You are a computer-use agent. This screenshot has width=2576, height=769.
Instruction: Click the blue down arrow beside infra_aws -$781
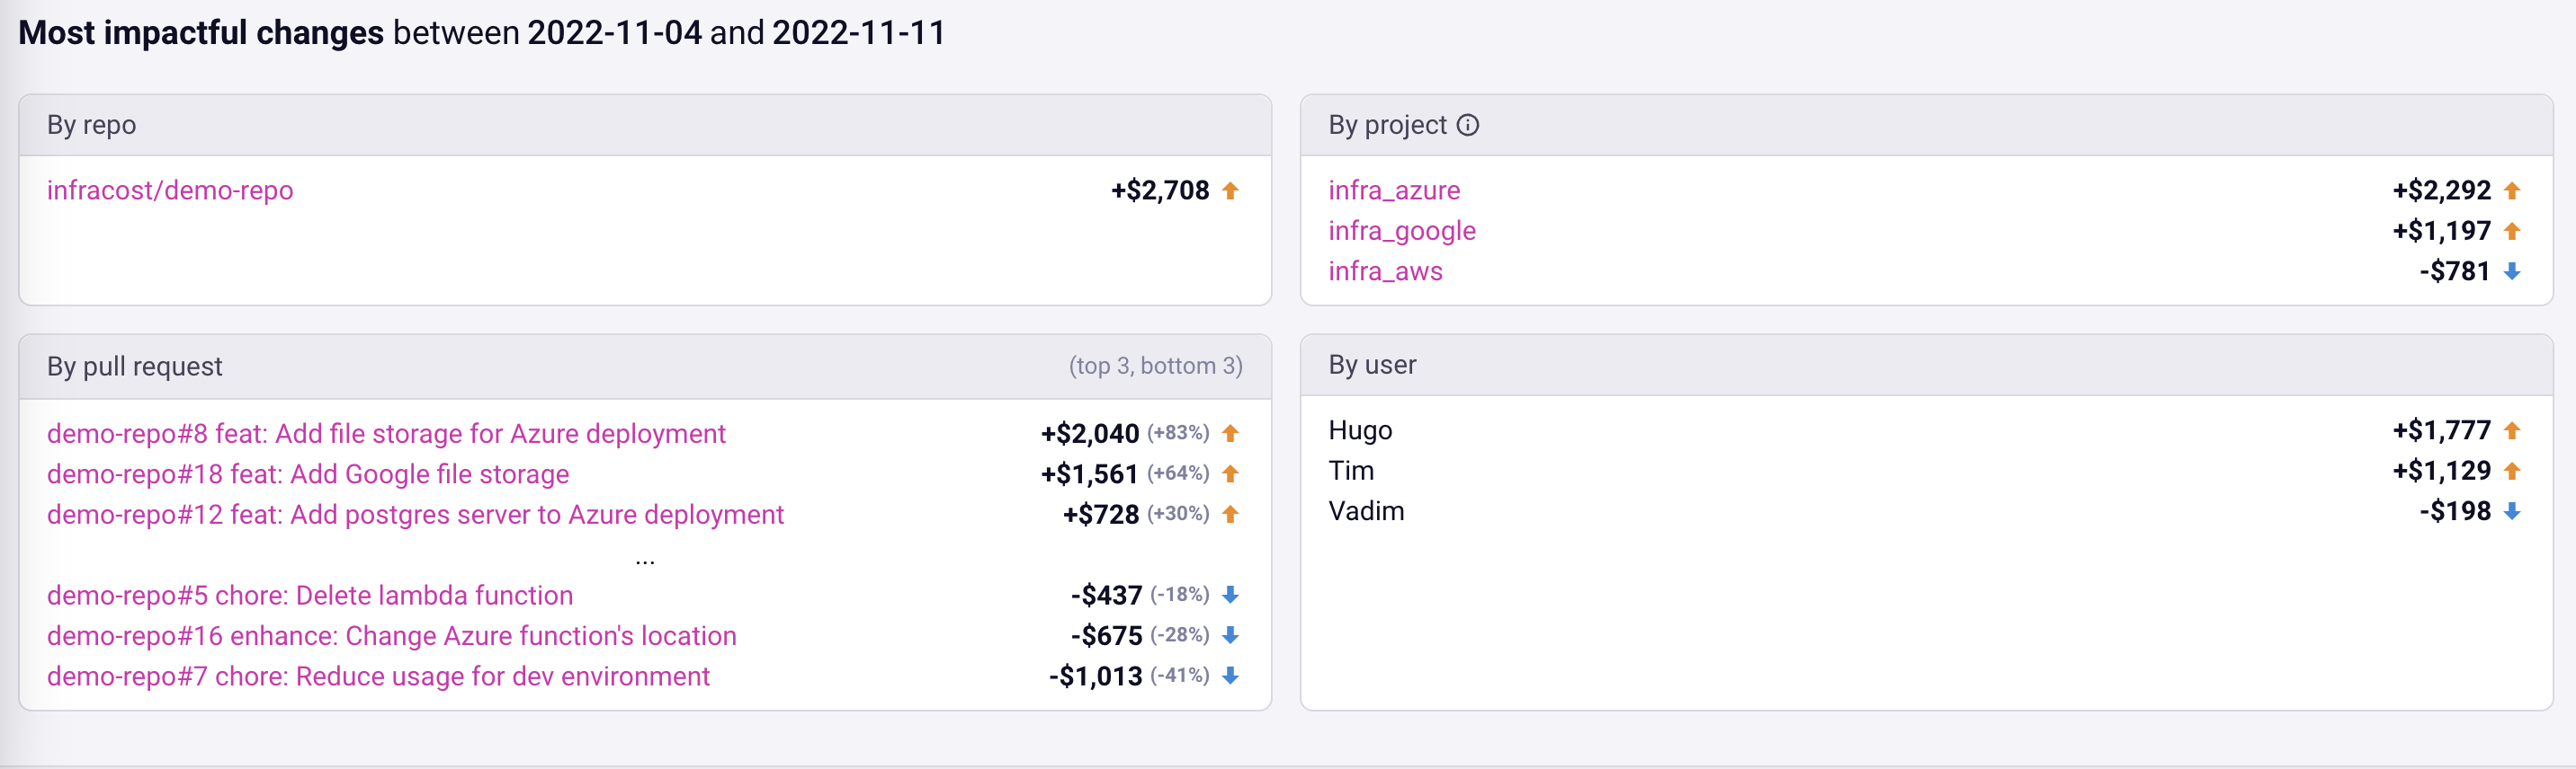[x=2511, y=270]
